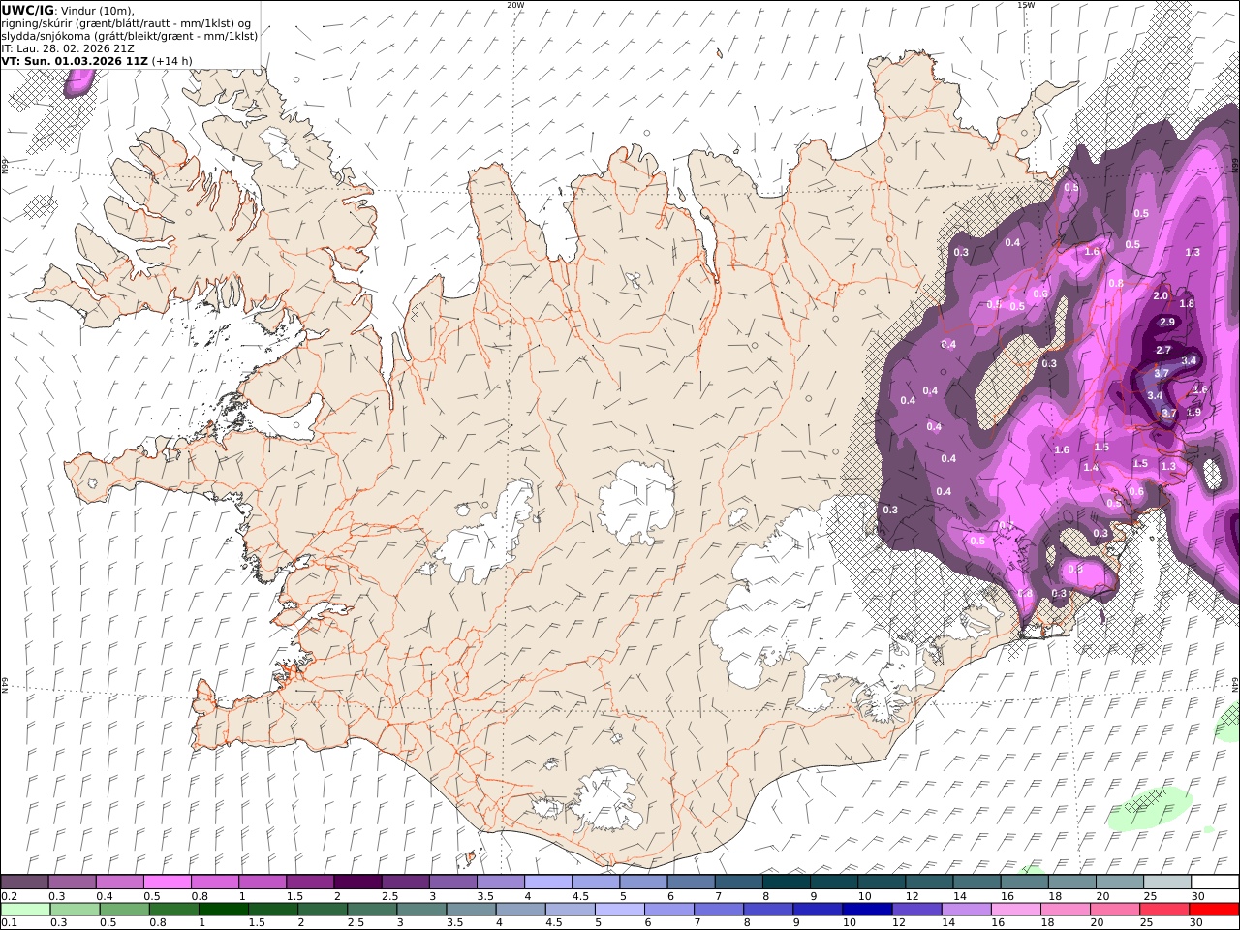Select lower scale swatch starting at 2.5
1240x930 pixels.
coord(372,910)
